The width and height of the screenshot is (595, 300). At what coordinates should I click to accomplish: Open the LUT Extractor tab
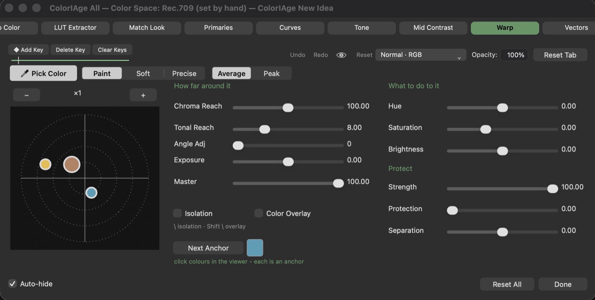(75, 28)
